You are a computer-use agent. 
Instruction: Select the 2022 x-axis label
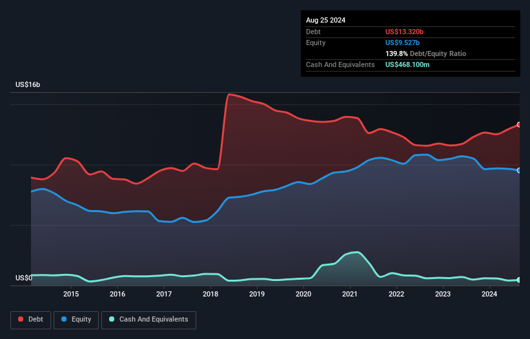coord(396,294)
